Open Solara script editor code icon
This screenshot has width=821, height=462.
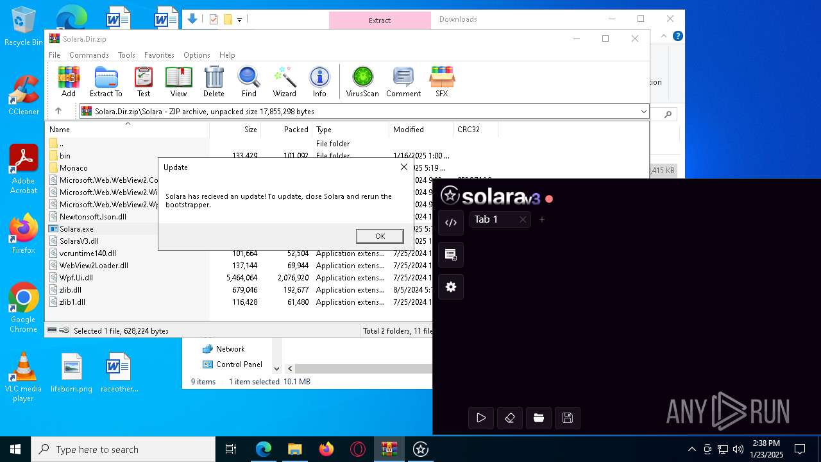click(451, 223)
